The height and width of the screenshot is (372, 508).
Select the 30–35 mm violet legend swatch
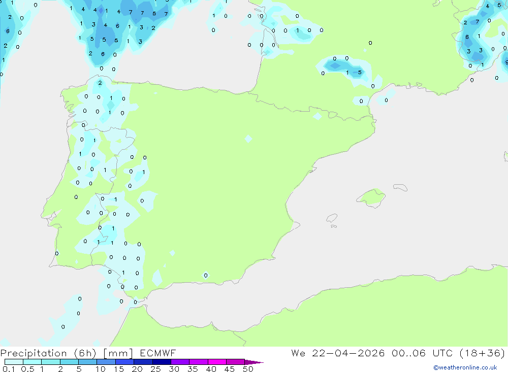[x=180, y=362]
